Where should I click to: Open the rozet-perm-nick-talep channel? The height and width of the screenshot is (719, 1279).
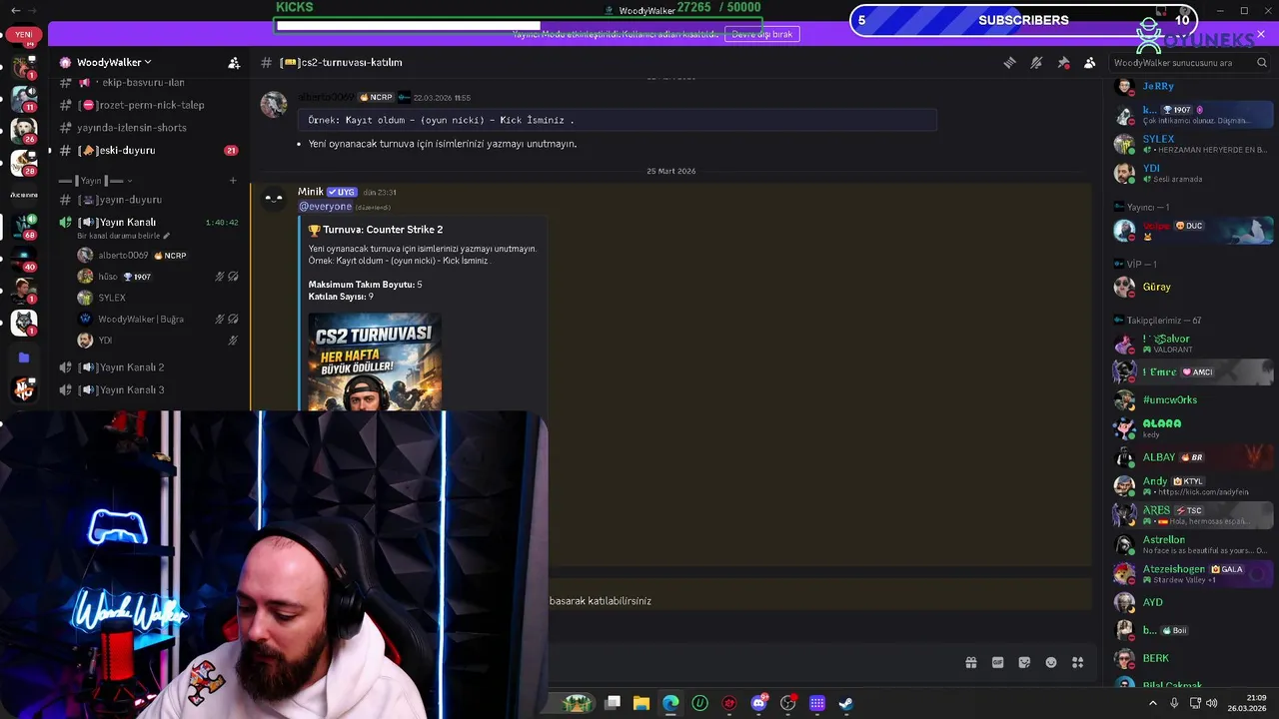150,105
